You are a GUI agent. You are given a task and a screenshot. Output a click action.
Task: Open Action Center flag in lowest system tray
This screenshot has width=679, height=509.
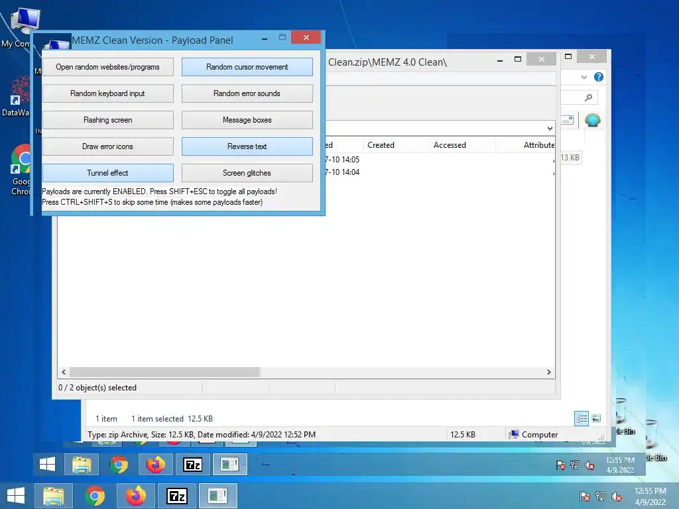coord(584,496)
